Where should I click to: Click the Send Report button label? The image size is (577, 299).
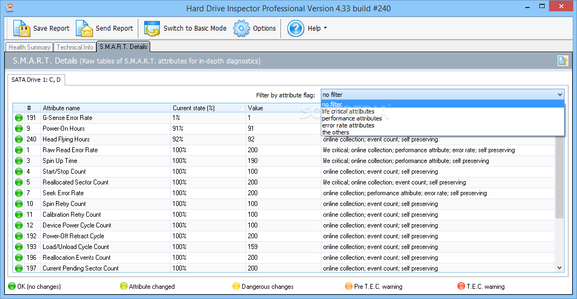tap(114, 29)
